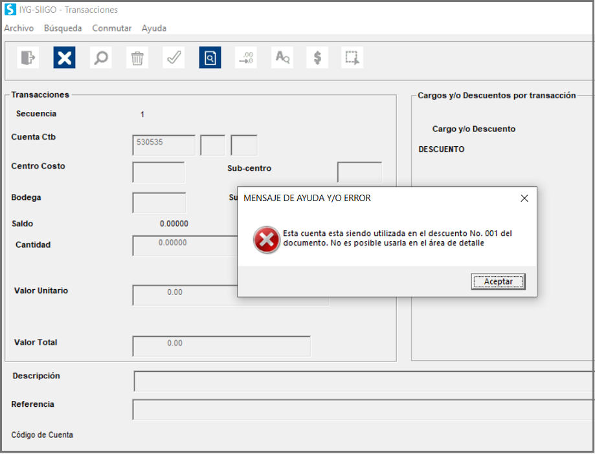Screen dimensions: 595x454
Task: Open the magnifying glass search tool
Action: click(101, 58)
